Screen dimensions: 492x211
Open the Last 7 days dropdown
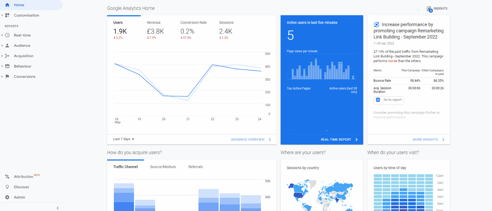[123, 139]
